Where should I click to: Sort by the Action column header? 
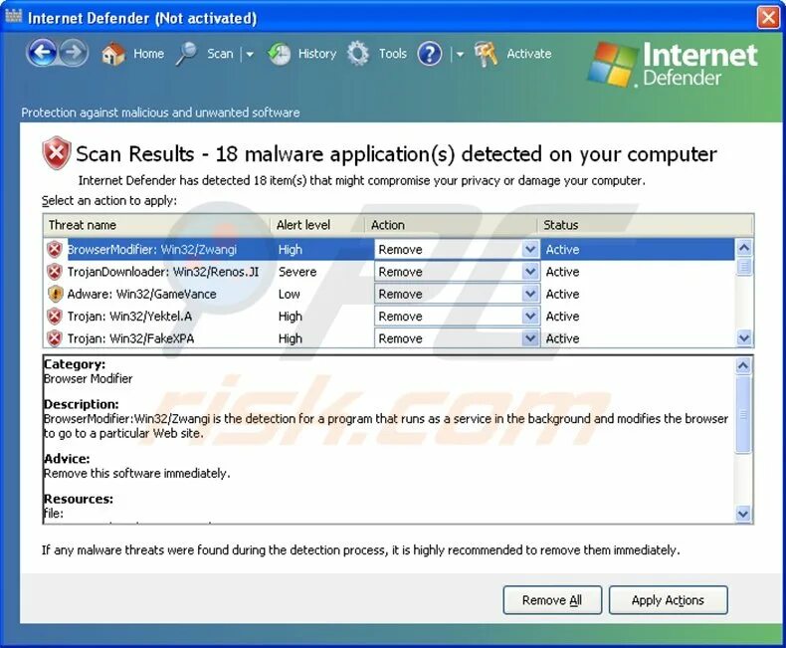pos(451,225)
